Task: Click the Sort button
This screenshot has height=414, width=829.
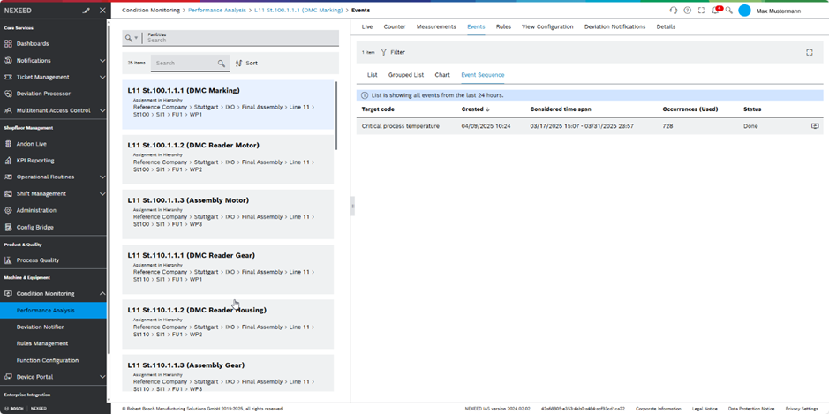Action: pyautogui.click(x=246, y=64)
